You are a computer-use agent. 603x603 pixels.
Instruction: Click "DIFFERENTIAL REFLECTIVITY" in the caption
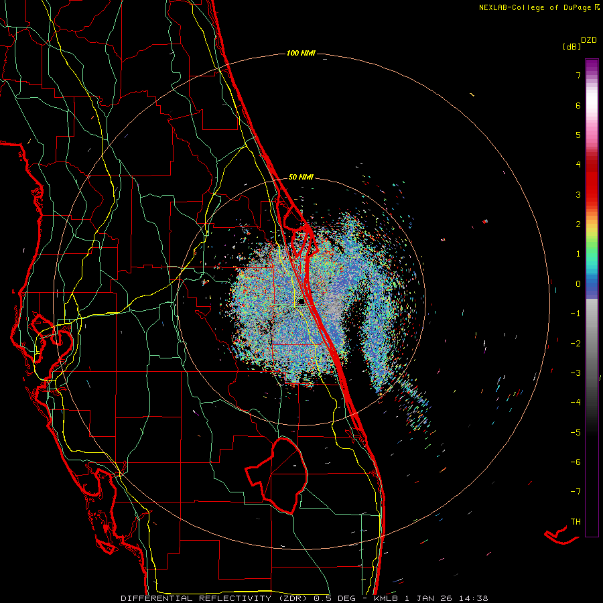[196, 598]
